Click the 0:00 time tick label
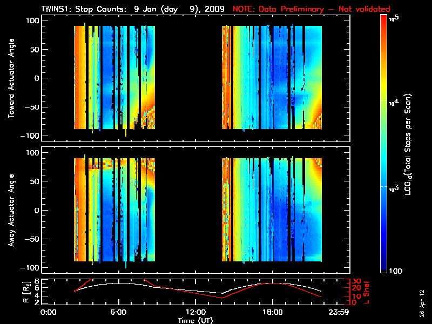432x324 pixels. pos(49,313)
